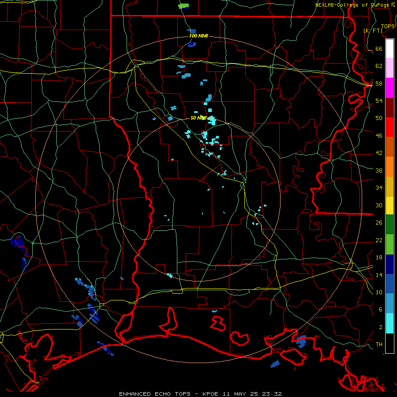The width and height of the screenshot is (397, 397).
Task: Click the 54 legend label
Action: [x=379, y=101]
